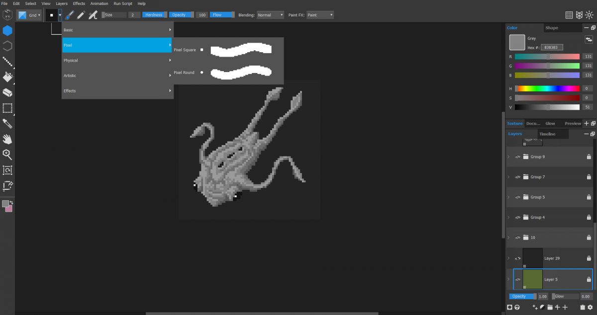This screenshot has height=315, width=597.
Task: Create a new group with the folder icon
Action: tap(550, 307)
